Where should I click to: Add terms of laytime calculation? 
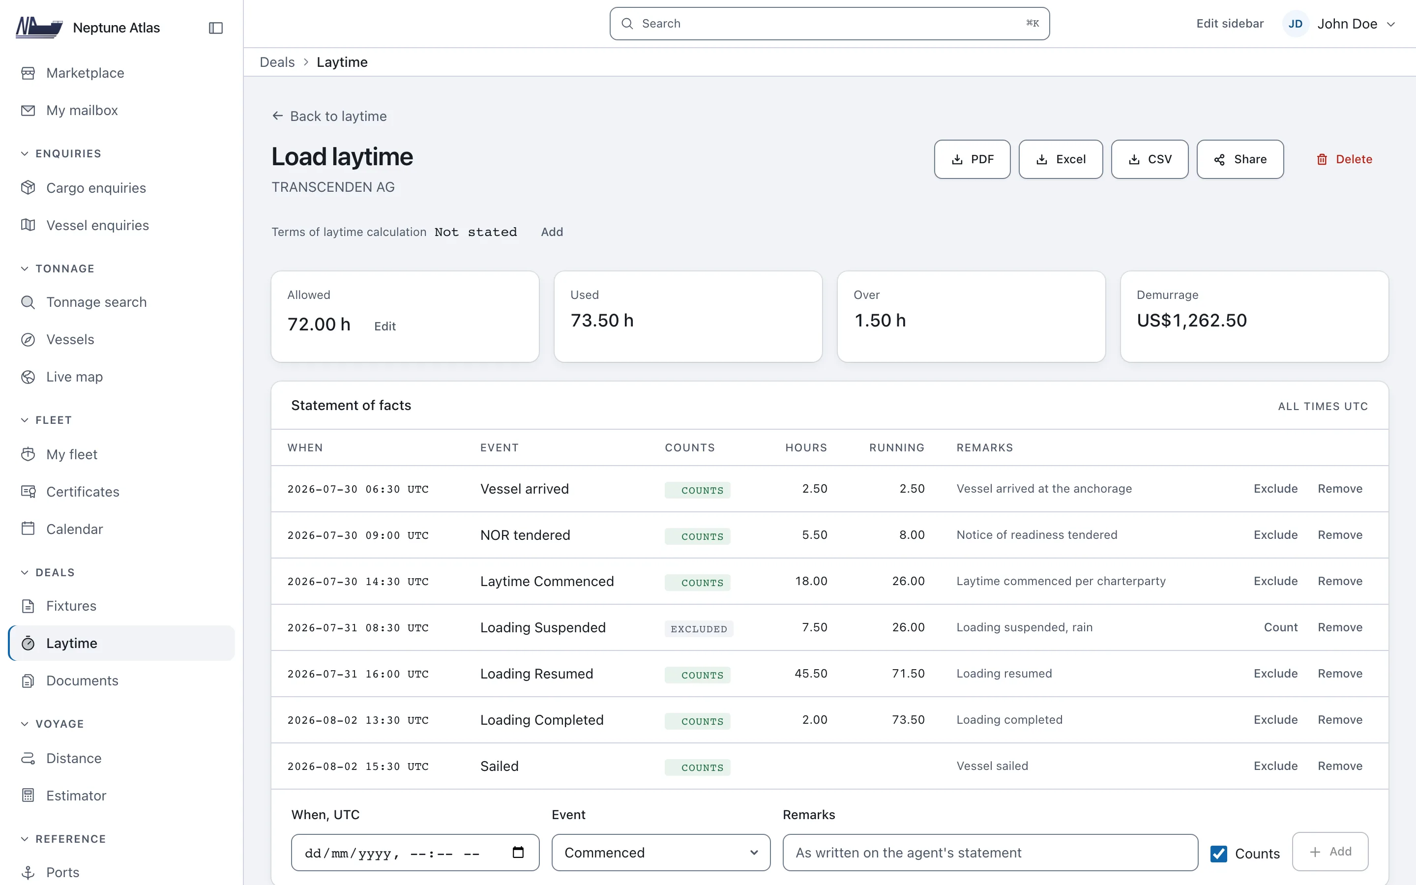pyautogui.click(x=552, y=232)
